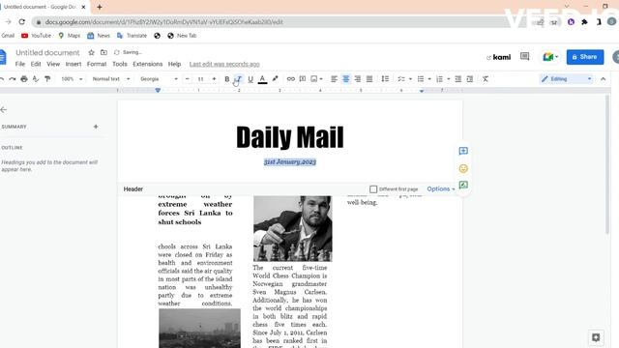The image size is (619, 348).
Task: Click the font size field
Action: tap(200, 79)
